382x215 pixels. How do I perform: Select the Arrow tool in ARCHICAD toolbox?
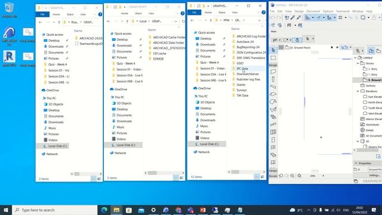pyautogui.click(x=273, y=50)
